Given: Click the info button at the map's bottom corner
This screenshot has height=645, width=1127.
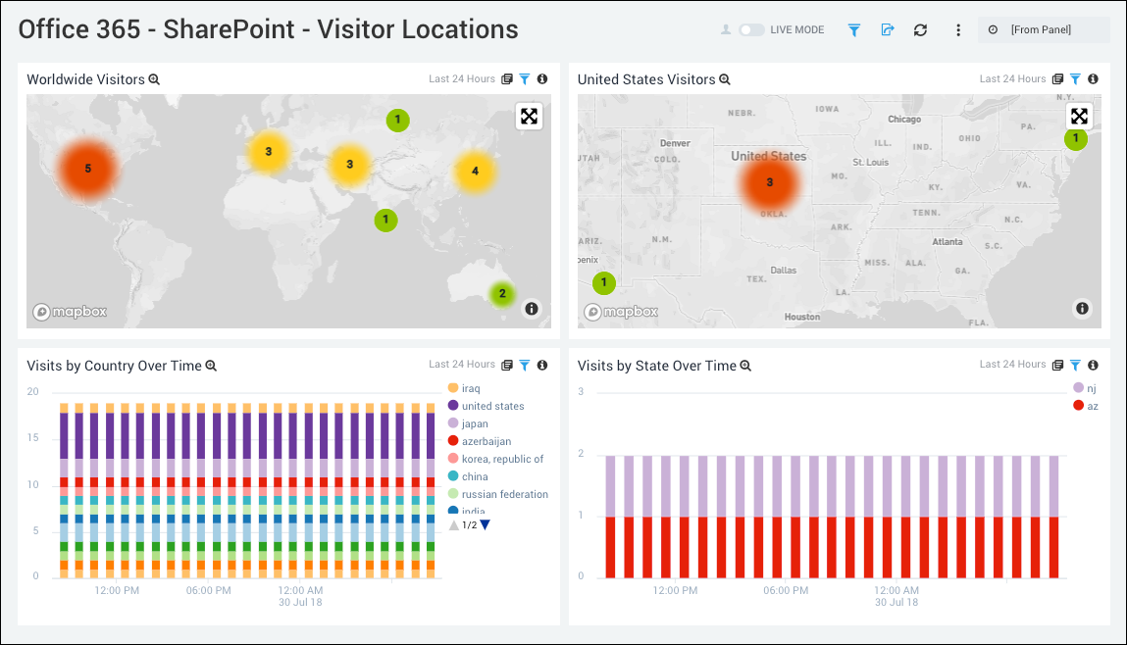Looking at the screenshot, I should [531, 308].
